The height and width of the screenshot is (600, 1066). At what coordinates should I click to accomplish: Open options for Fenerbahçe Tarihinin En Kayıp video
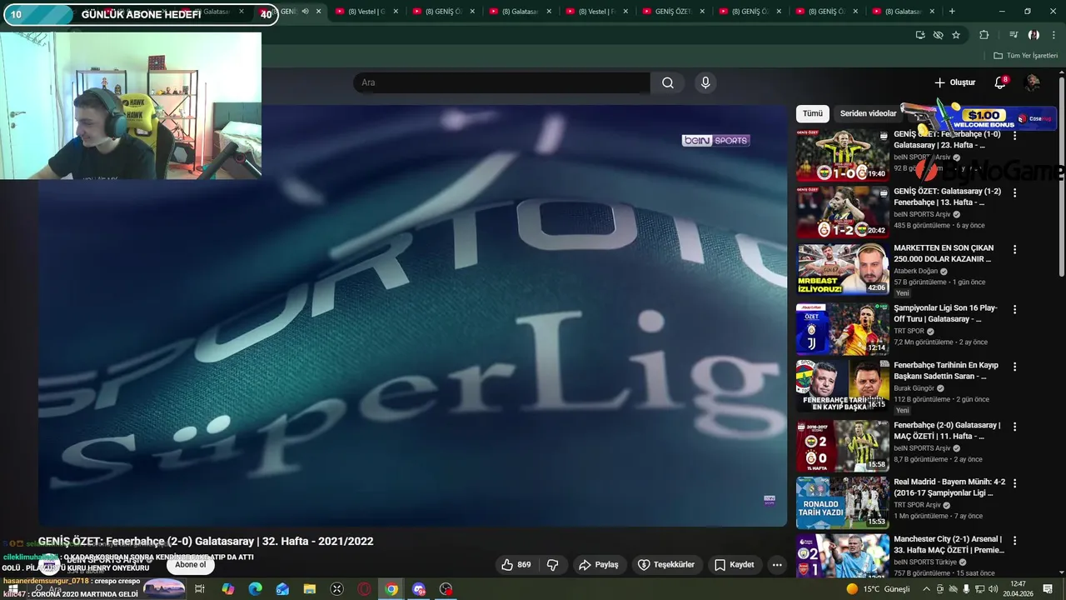click(1014, 367)
